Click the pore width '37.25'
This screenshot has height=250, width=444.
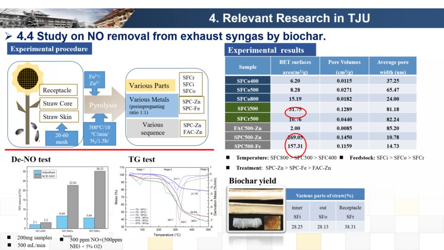393,81
